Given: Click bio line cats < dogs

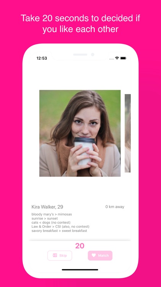Looking at the screenshot, I should pos(51,223).
